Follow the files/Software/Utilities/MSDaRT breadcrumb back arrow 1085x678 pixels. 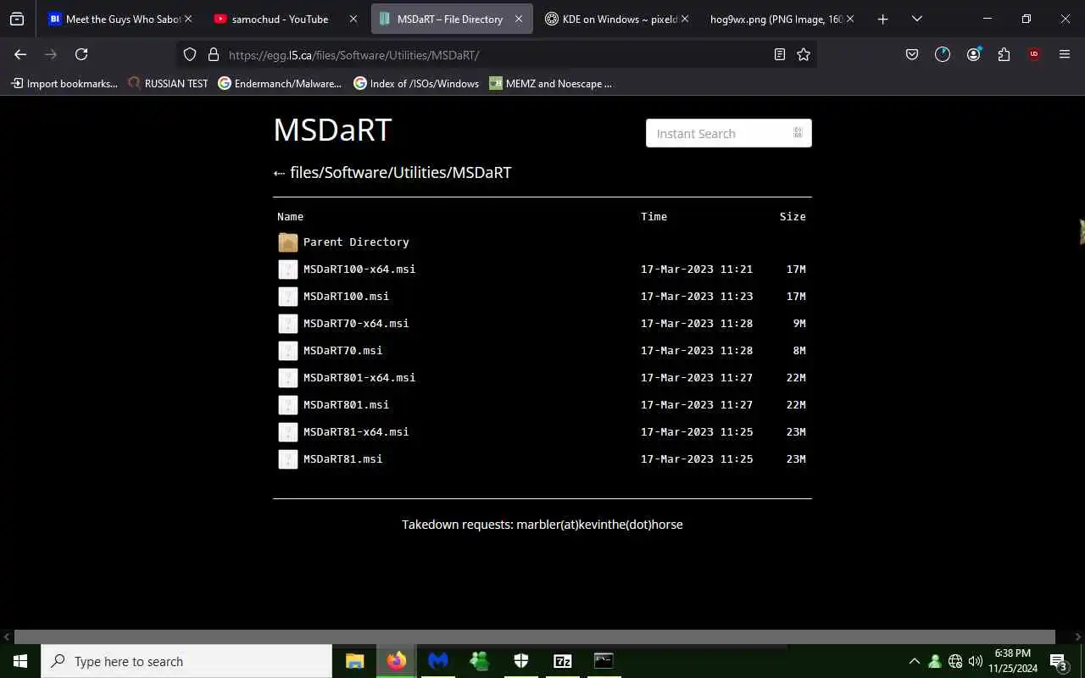[x=279, y=173]
